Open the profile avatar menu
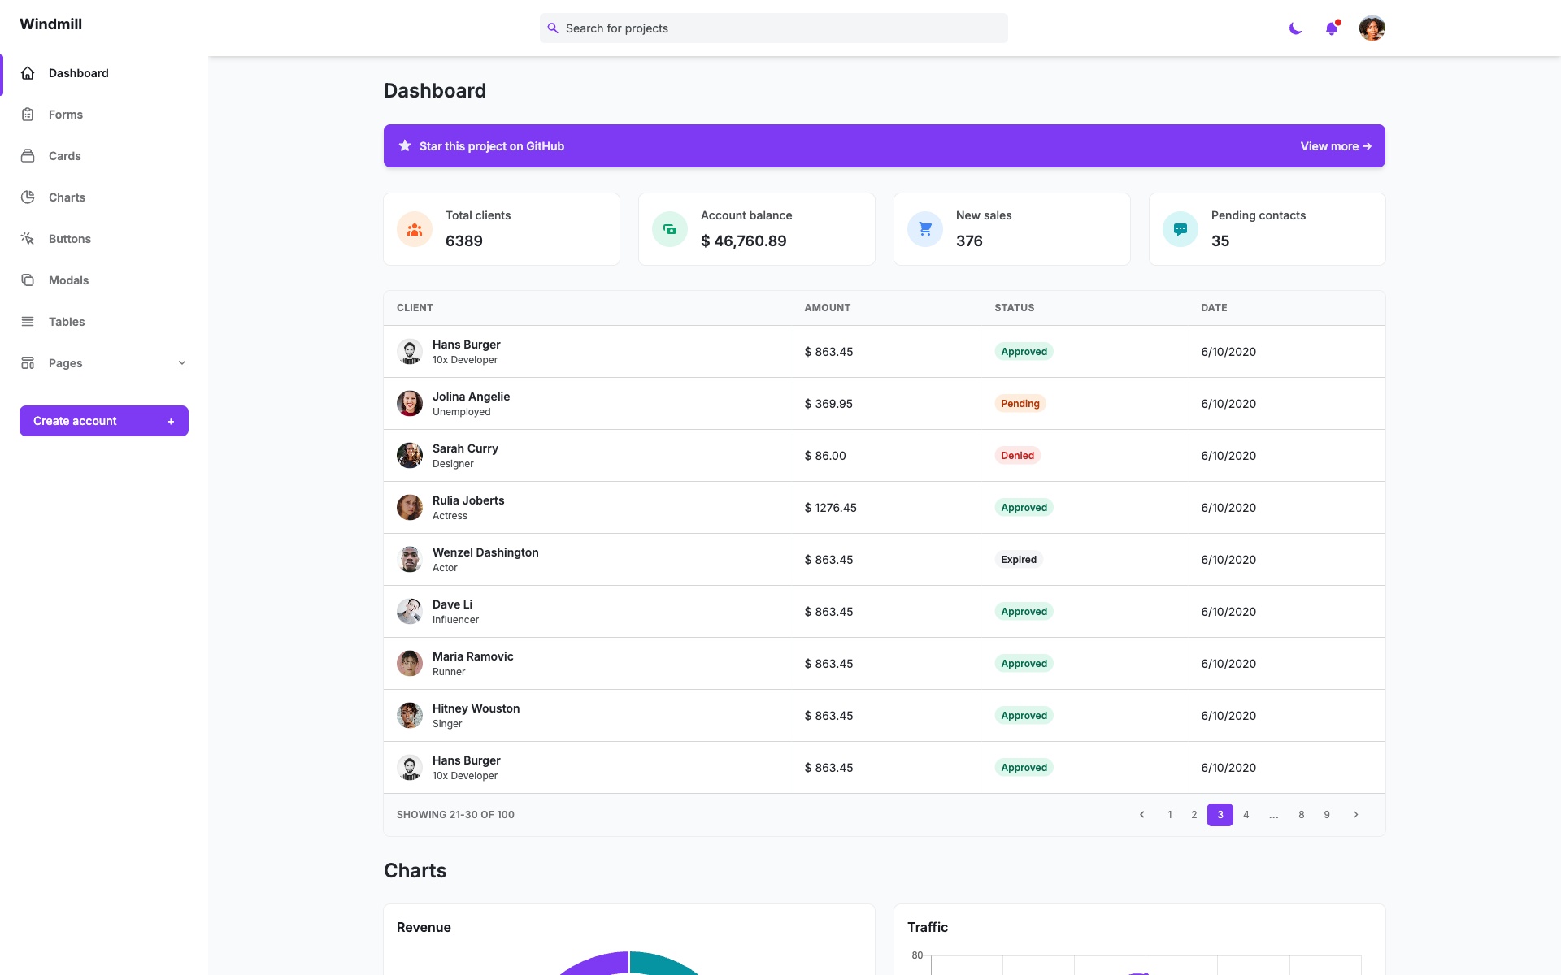 click(1372, 28)
